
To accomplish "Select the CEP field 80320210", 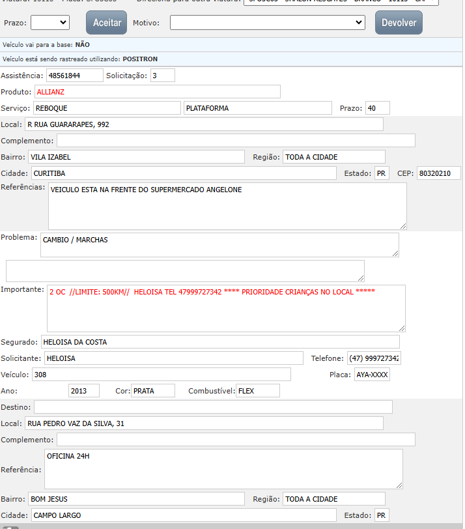I will [438, 173].
